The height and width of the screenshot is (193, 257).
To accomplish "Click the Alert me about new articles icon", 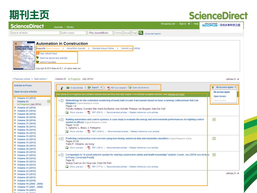I will (38, 58).
